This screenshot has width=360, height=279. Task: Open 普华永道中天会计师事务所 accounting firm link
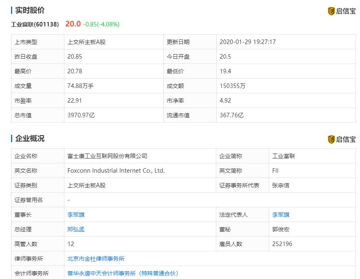click(x=123, y=273)
